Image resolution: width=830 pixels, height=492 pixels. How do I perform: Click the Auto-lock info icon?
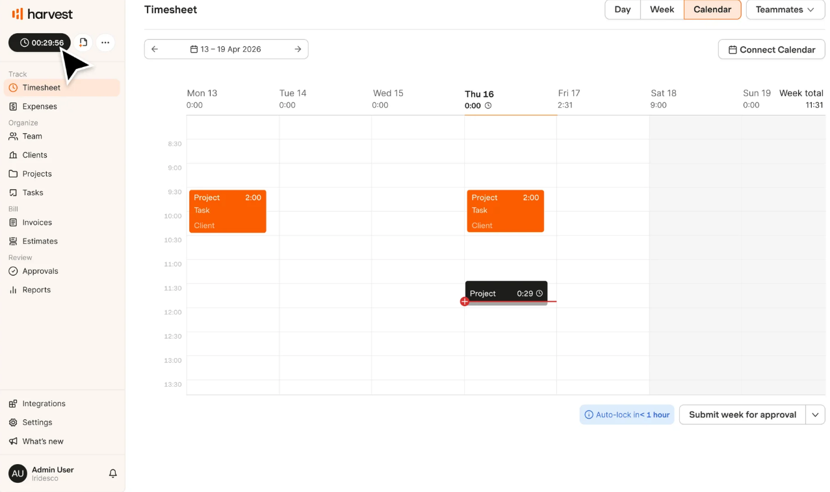[x=589, y=415]
